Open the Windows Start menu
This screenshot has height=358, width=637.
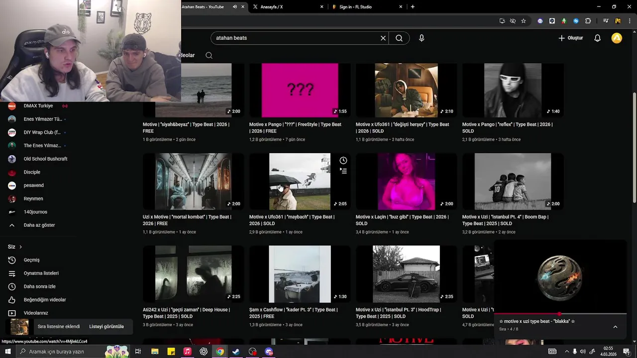tap(8, 352)
